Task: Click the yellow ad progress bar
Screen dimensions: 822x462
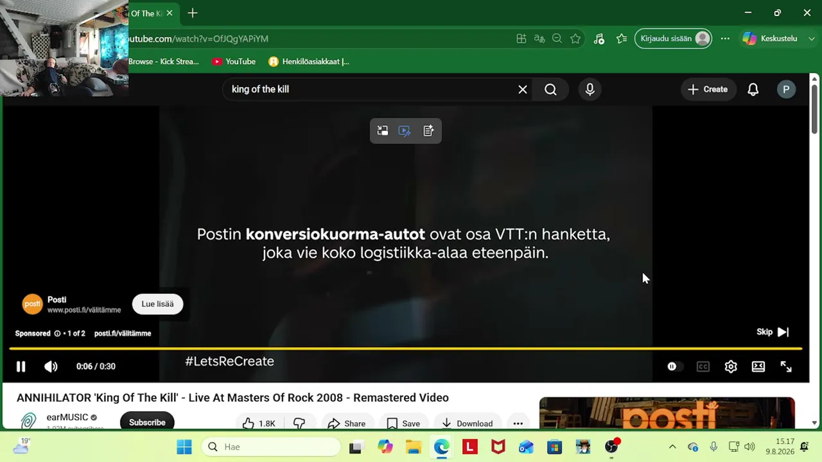Action: coord(405,349)
